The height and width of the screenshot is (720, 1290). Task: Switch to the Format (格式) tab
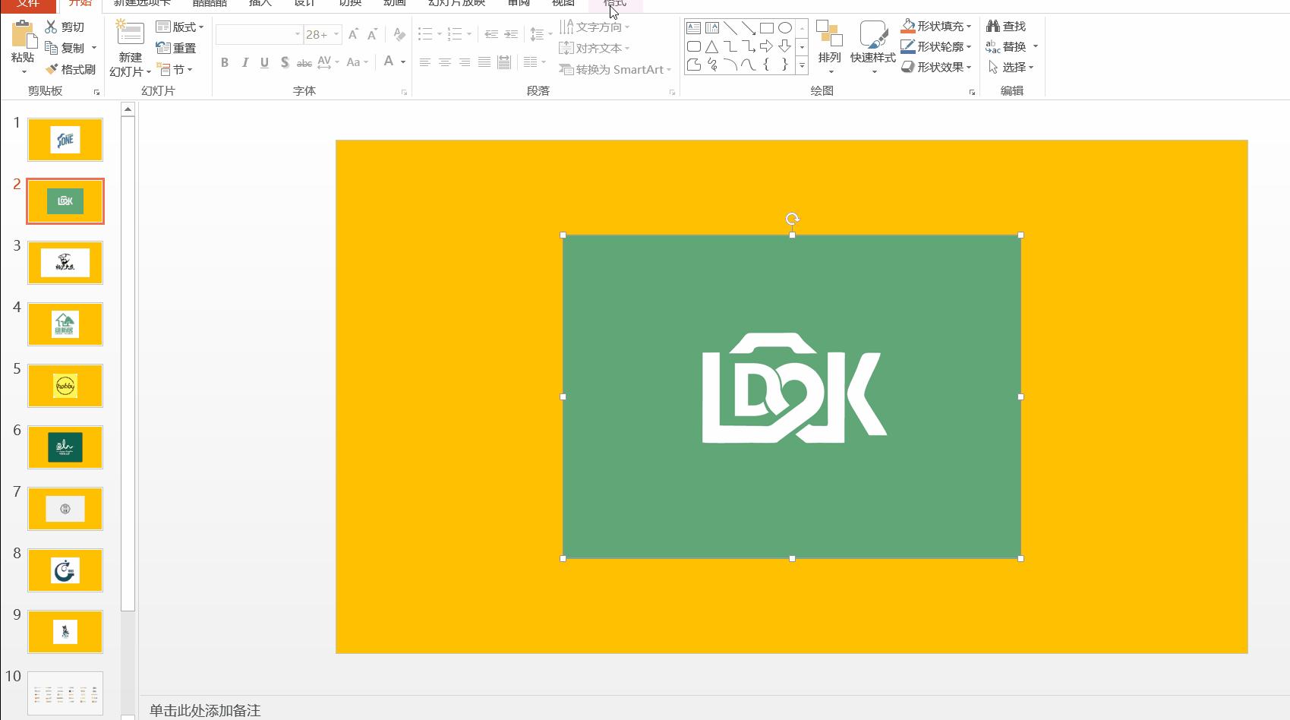(615, 4)
